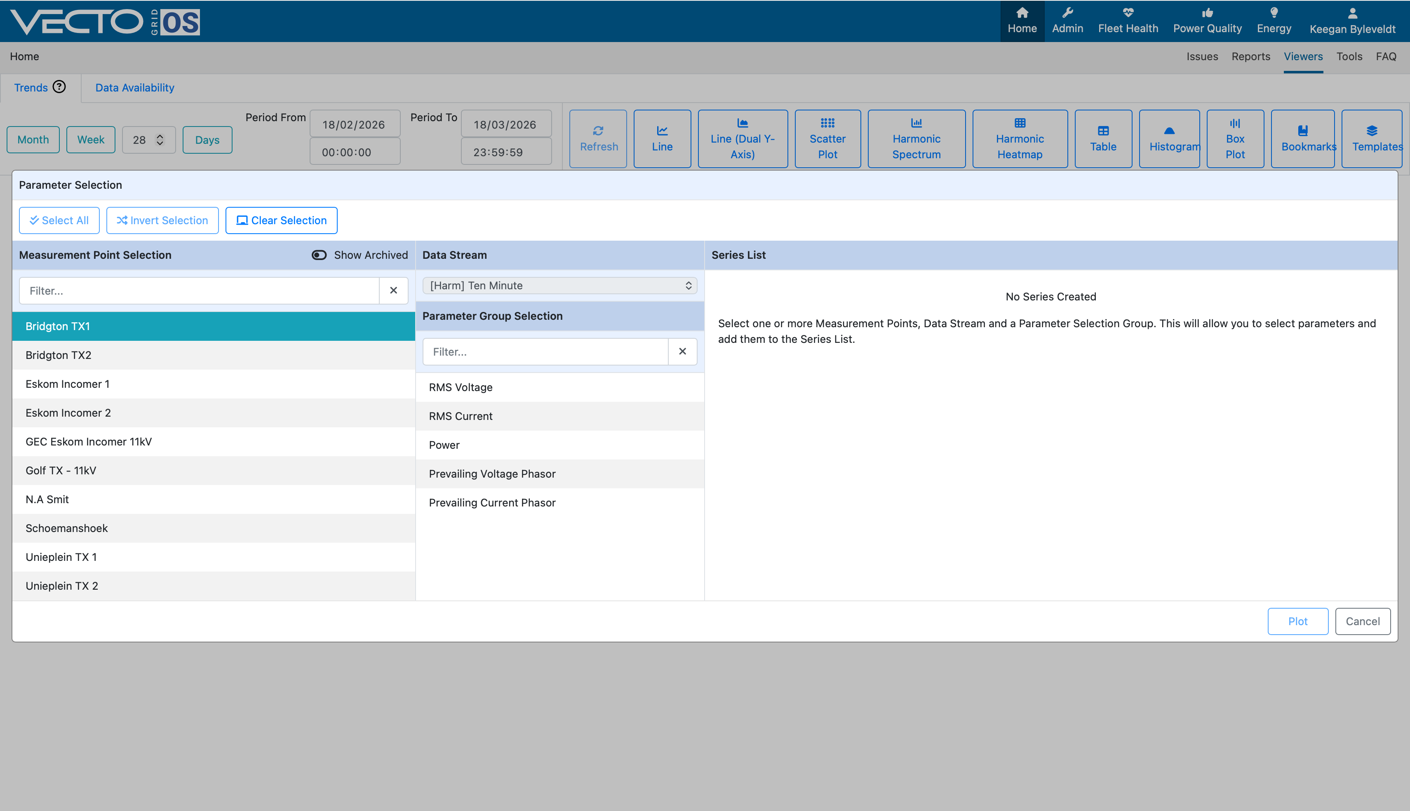Open the Reports menu

coord(1251,56)
